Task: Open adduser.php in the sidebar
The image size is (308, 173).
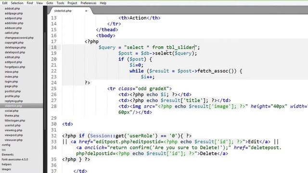Action: click(x=13, y=28)
